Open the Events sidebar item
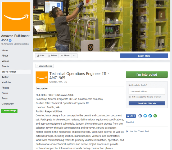The height and width of the screenshot is (150, 172). click(5, 66)
